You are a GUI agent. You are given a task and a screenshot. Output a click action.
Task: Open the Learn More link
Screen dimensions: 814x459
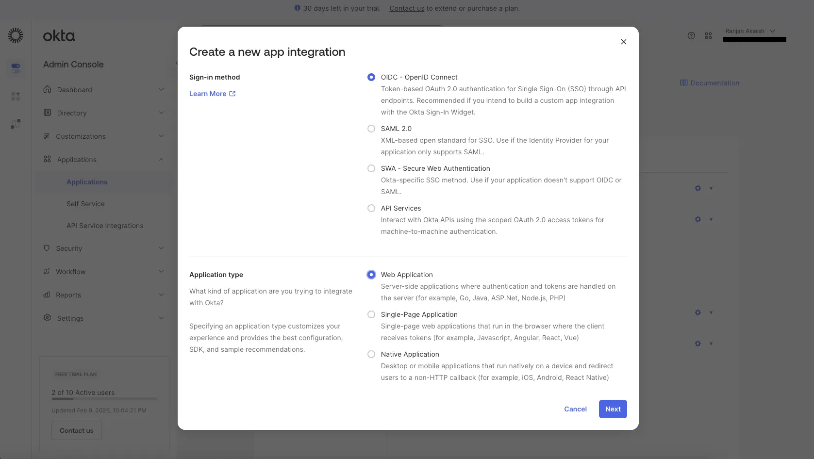coord(212,94)
